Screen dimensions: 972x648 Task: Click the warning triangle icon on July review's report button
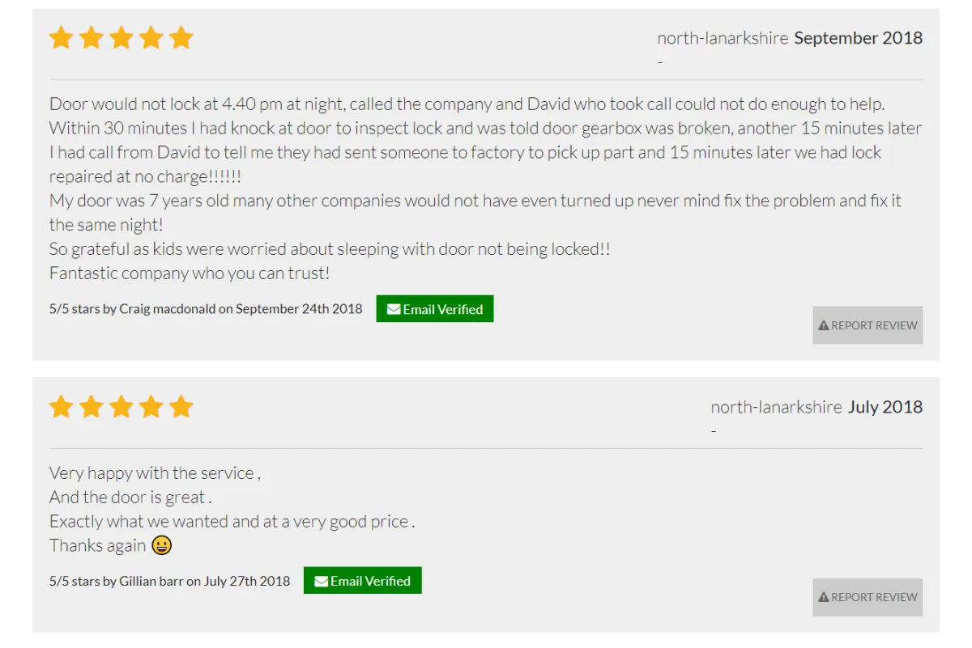pos(824,597)
